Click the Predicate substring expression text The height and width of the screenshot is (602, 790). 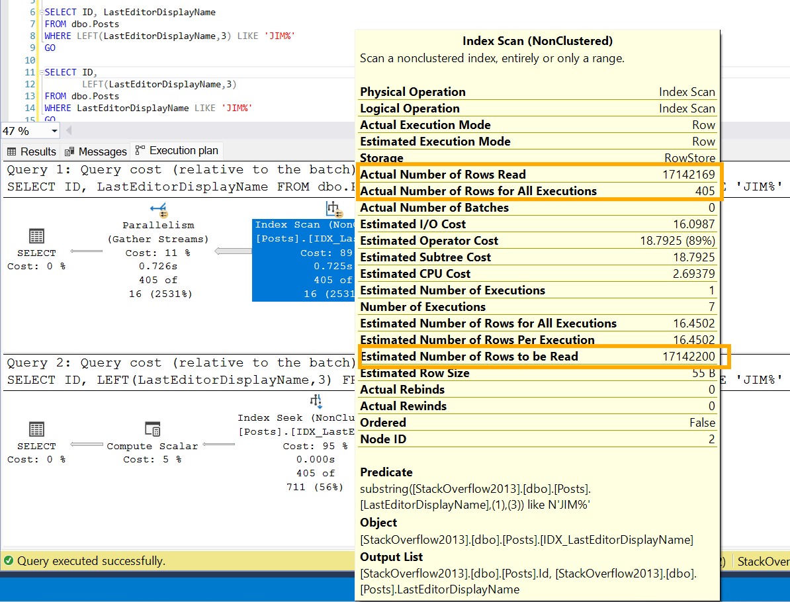[475, 497]
